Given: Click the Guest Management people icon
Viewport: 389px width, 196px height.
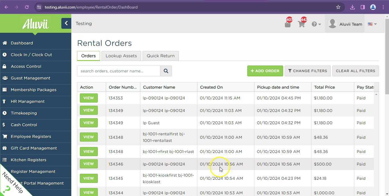Looking at the screenshot, I should [5, 78].
